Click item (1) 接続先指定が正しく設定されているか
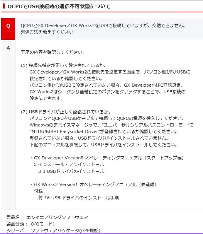The width and height of the screenshot is (203, 234). click(x=64, y=65)
